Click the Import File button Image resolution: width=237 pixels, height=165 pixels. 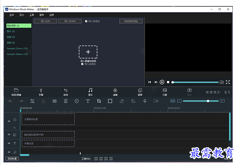(45, 21)
